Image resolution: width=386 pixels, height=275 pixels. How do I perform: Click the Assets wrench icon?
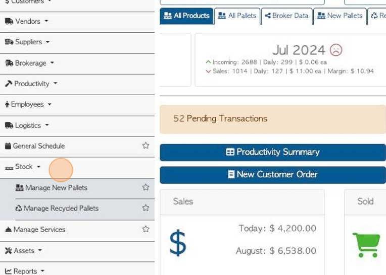pyautogui.click(x=9, y=250)
